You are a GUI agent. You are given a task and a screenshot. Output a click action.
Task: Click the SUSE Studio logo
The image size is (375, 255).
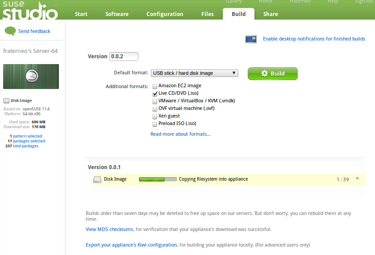[x=30, y=10]
